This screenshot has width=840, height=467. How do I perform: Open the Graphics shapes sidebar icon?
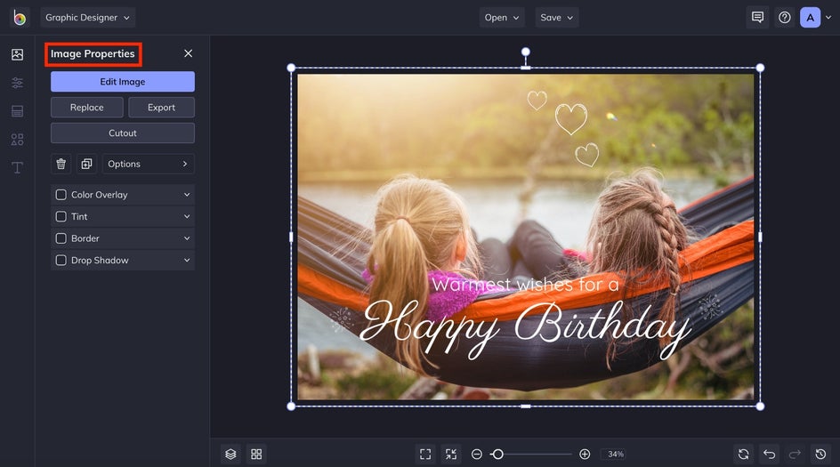tap(17, 140)
